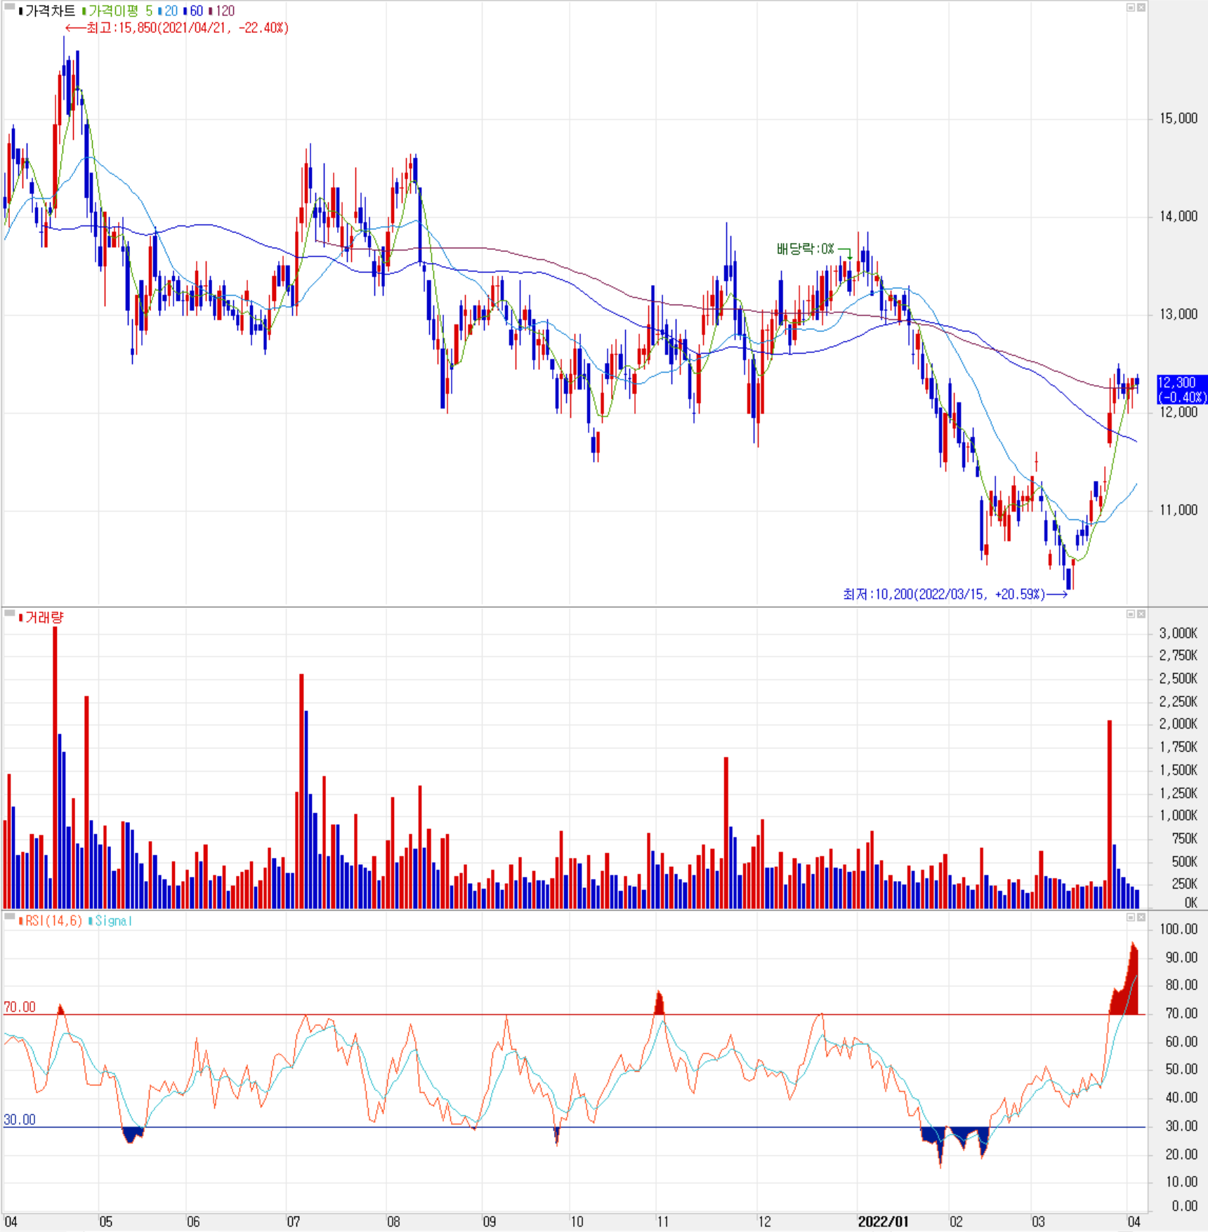Close the RSI panel with its X icon
Viewport: 1208px width, 1232px height.
[x=1141, y=918]
